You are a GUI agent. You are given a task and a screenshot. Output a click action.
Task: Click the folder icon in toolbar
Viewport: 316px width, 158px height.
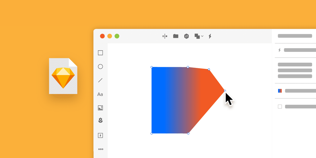[176, 36]
